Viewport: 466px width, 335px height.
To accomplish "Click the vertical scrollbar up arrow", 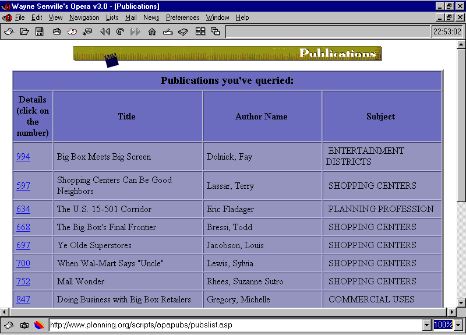I will pyautogui.click(x=461, y=45).
